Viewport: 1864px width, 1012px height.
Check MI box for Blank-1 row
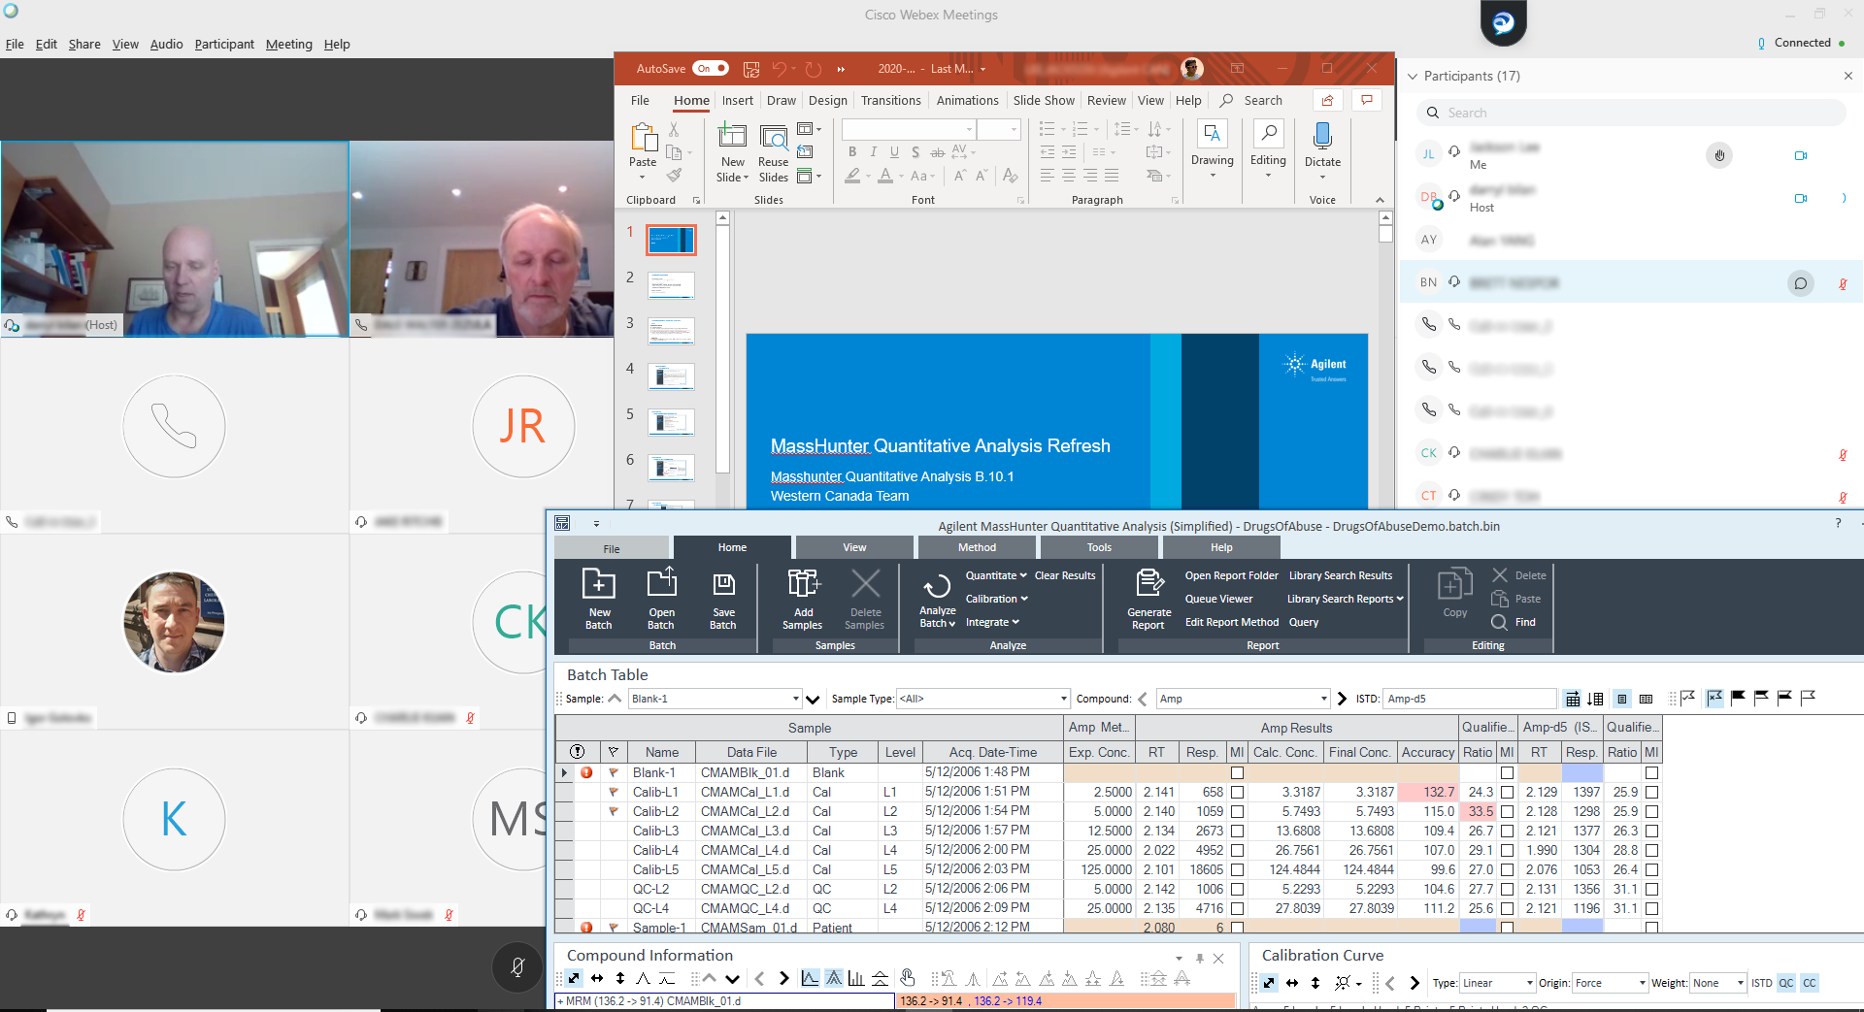coord(1237,773)
